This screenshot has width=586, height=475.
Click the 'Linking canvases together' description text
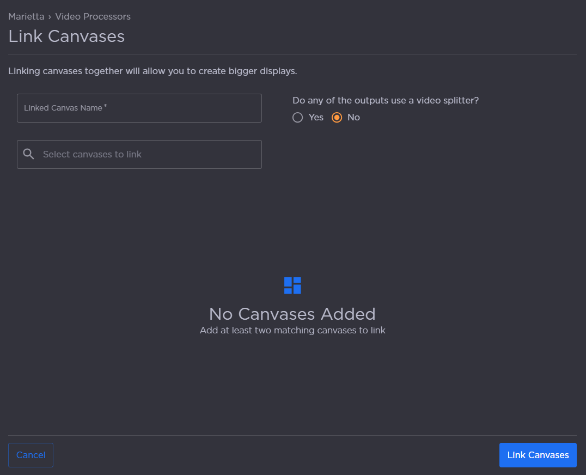point(152,71)
